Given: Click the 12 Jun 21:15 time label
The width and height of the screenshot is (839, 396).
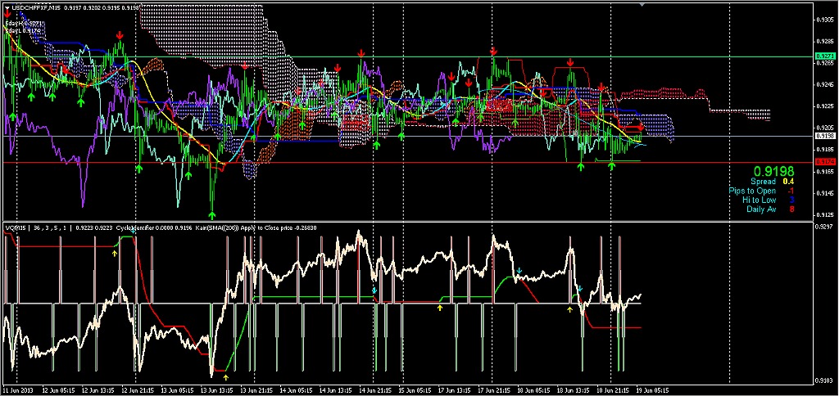Looking at the screenshot, I should tap(137, 389).
